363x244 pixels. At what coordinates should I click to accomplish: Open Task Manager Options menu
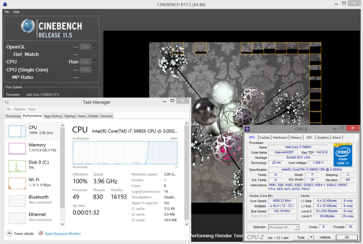tap(19, 109)
